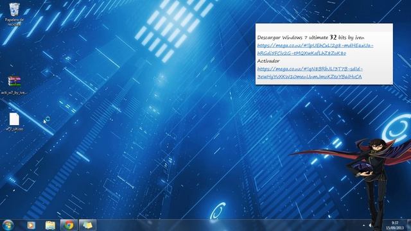
Task: Switch to Sticky Notes in the taskbar
Action: tap(87, 225)
